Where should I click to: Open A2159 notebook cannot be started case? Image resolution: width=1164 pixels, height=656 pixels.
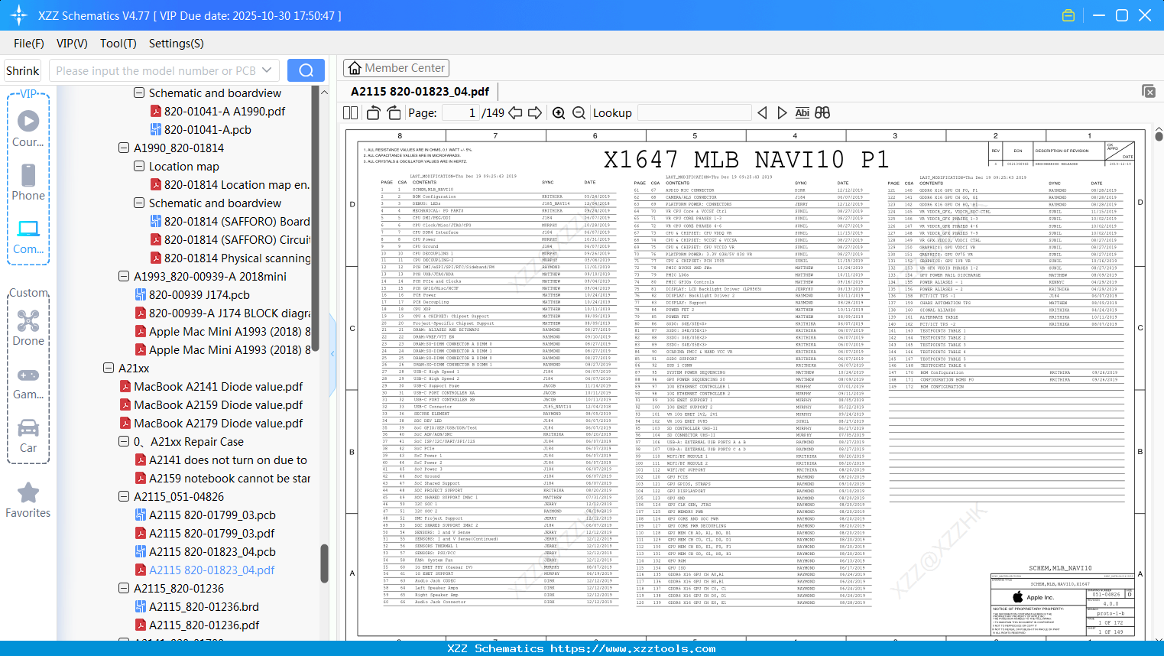click(x=222, y=478)
